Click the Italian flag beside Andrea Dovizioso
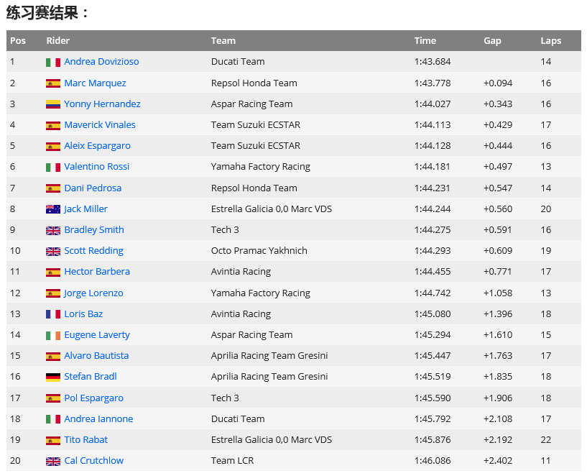 pos(52,63)
